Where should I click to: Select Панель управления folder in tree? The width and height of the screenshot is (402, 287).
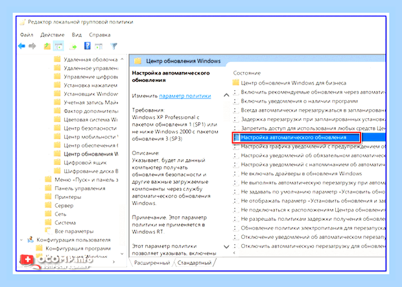(75, 188)
